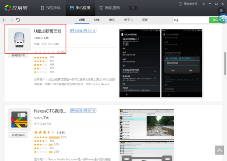Click the vertical scrollbar thumb
The image size is (227, 161).
[x=225, y=63]
